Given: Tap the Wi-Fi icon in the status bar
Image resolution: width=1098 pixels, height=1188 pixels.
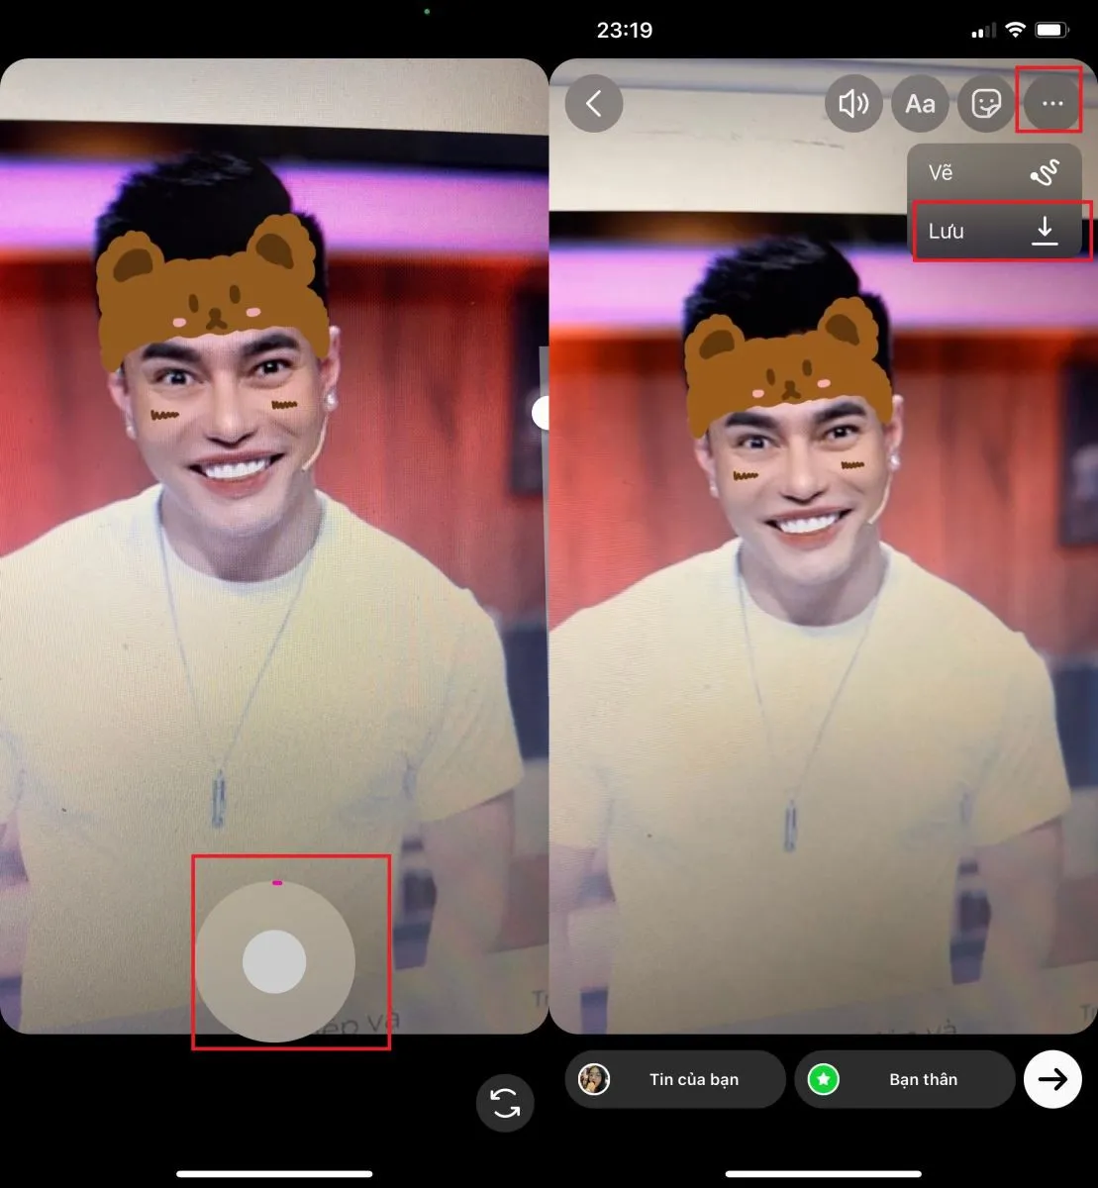Looking at the screenshot, I should 1014,31.
